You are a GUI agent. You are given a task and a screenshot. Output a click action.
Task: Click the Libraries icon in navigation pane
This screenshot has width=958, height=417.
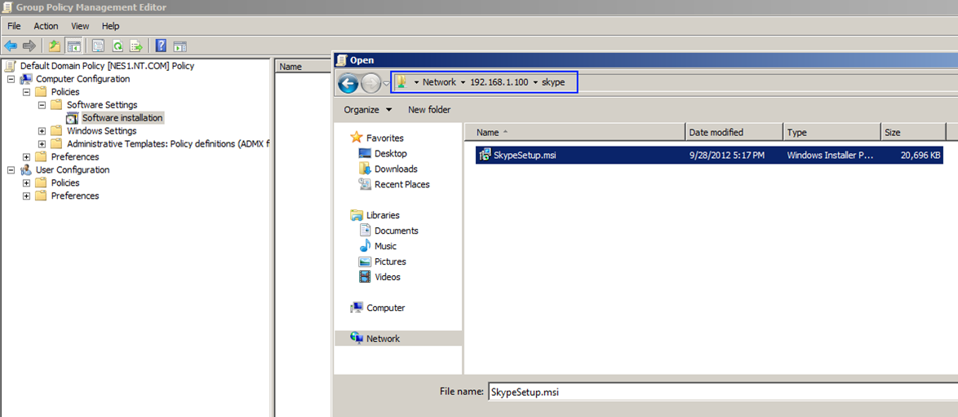click(357, 215)
